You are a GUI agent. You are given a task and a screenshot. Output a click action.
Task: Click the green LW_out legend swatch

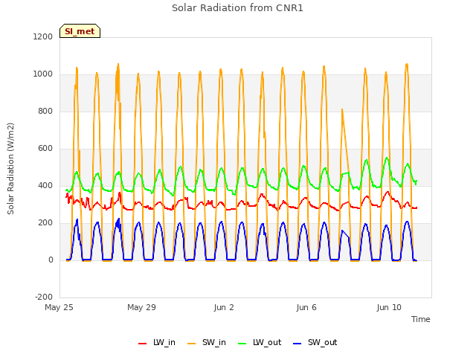(x=242, y=344)
